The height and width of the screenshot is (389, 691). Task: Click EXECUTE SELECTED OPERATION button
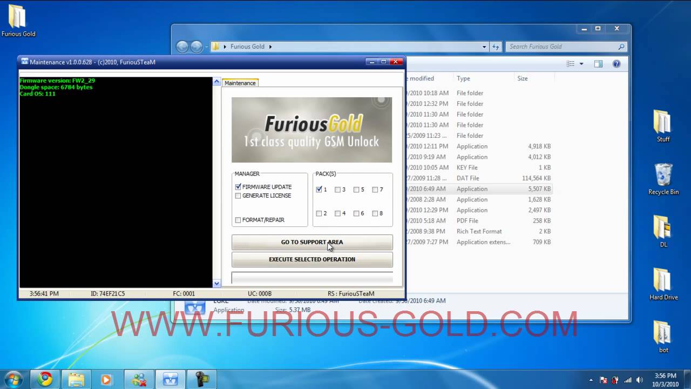tap(312, 259)
